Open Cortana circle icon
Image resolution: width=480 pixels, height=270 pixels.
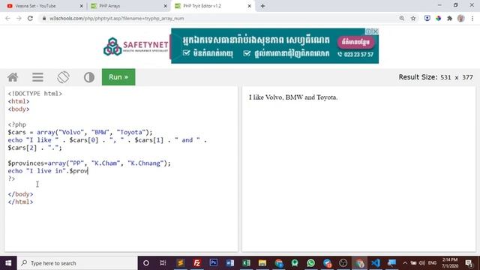point(146,263)
